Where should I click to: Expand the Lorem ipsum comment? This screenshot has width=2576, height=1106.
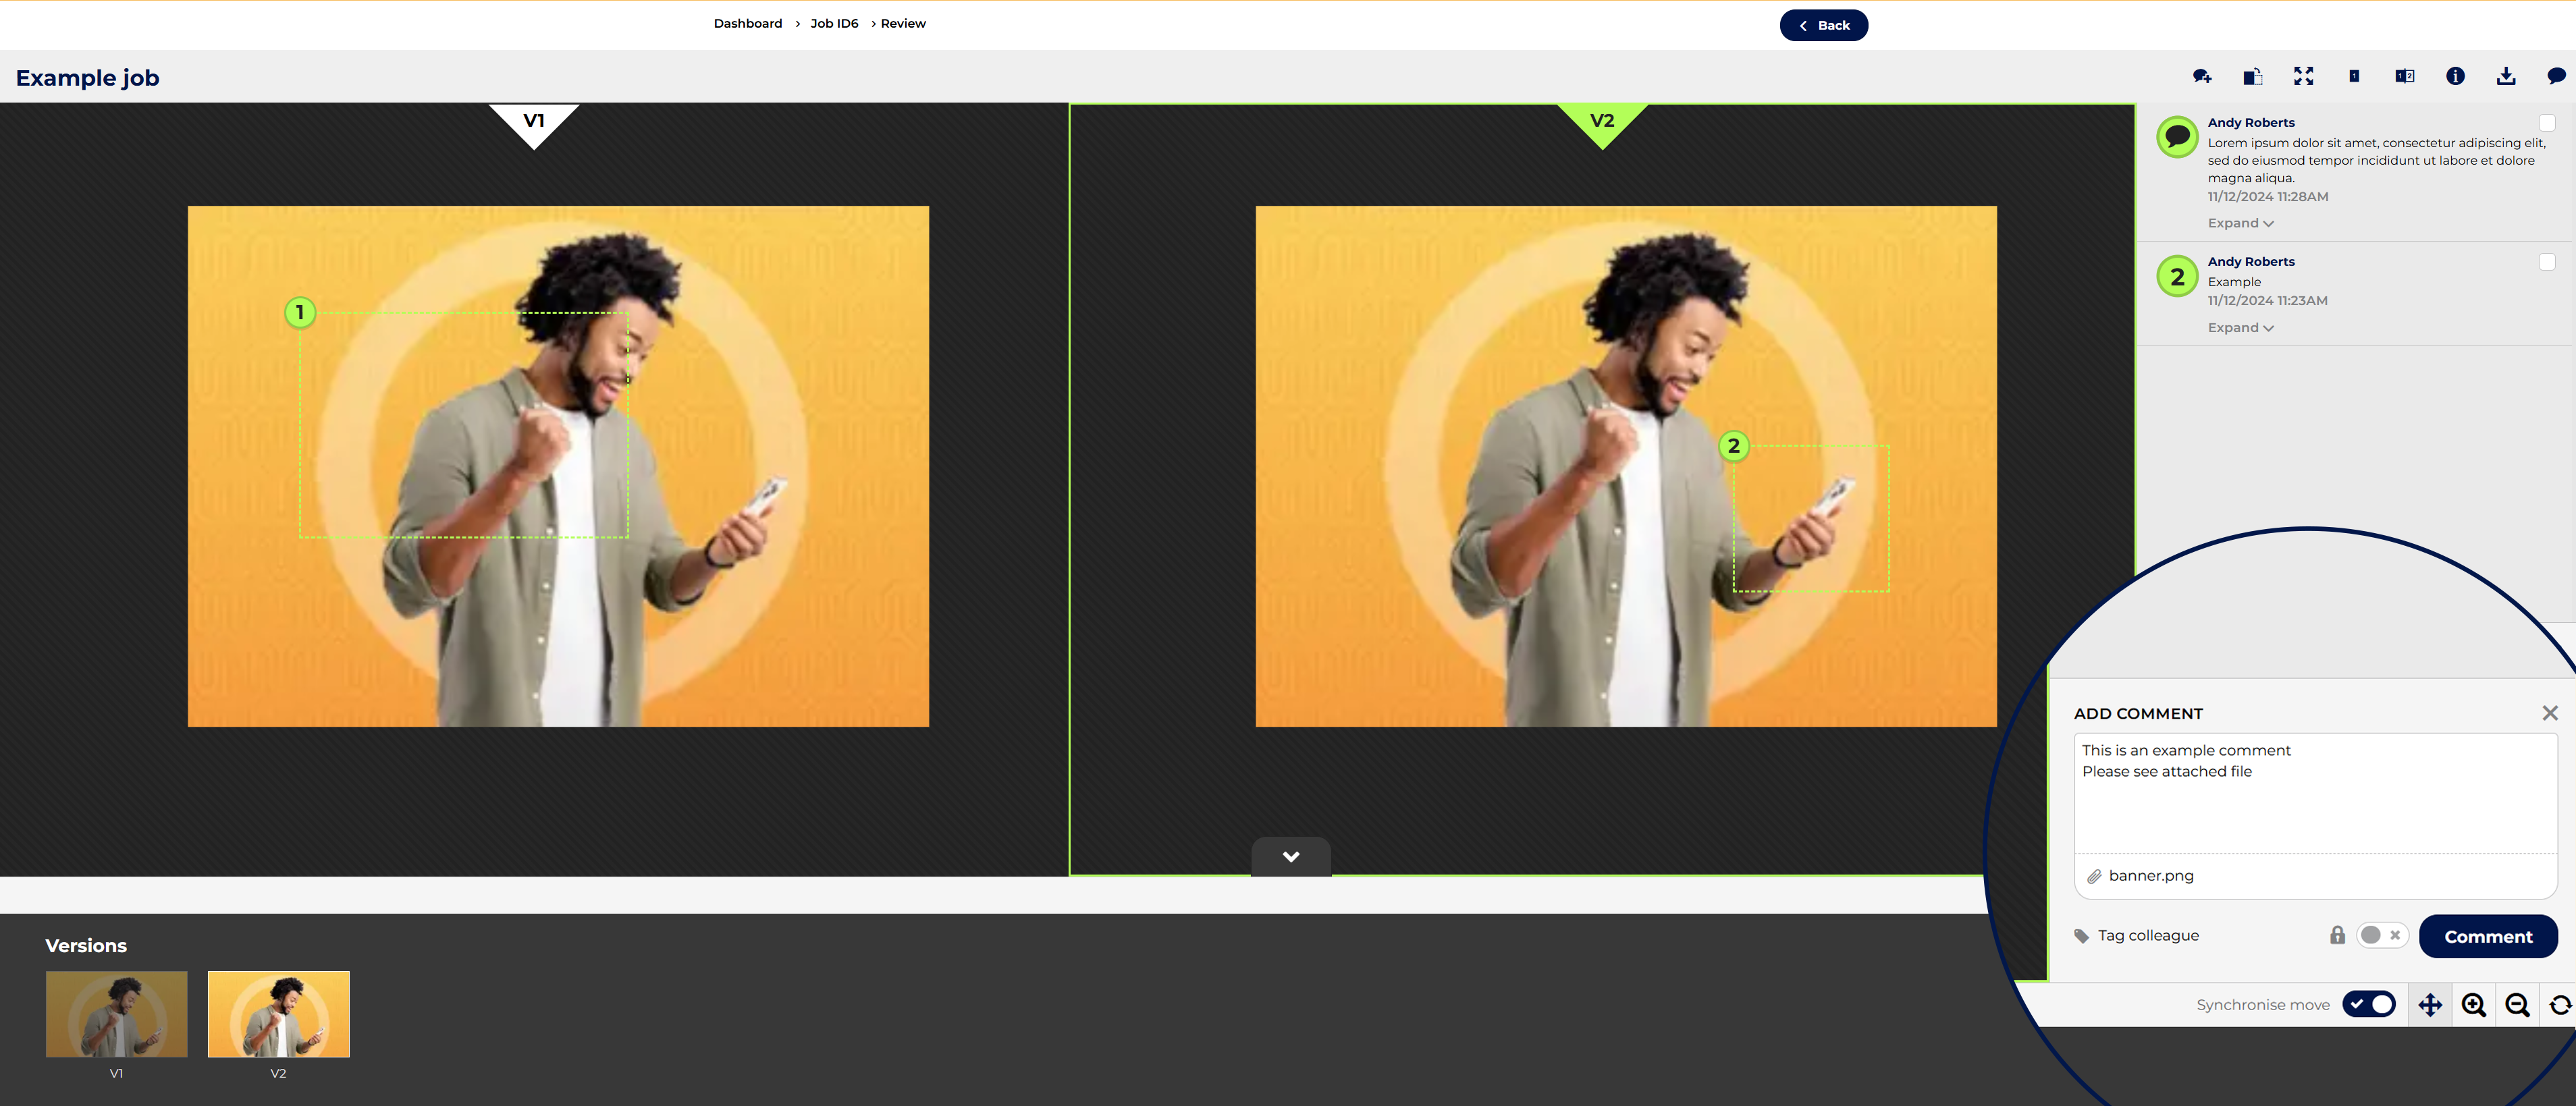2240,223
